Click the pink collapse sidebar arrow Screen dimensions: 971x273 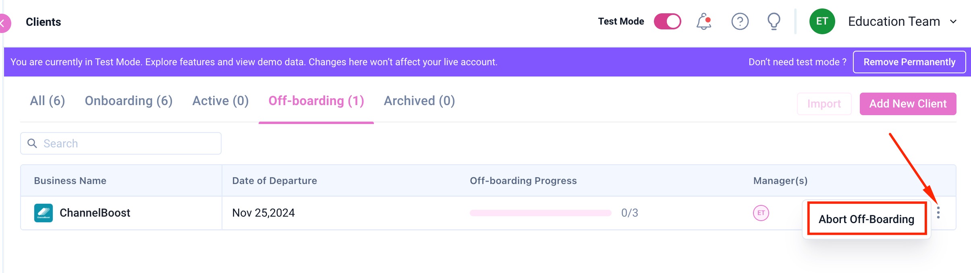click(4, 23)
